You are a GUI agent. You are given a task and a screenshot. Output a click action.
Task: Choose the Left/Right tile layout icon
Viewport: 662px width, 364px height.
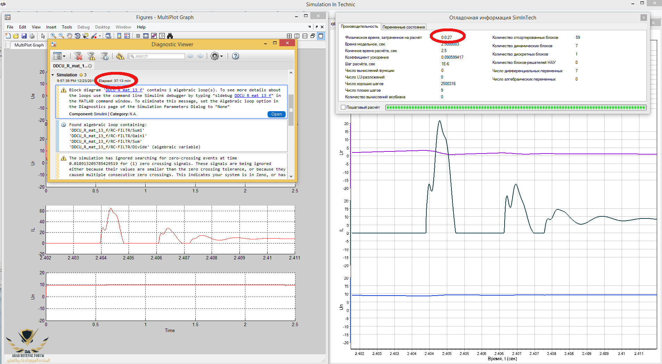297,36
